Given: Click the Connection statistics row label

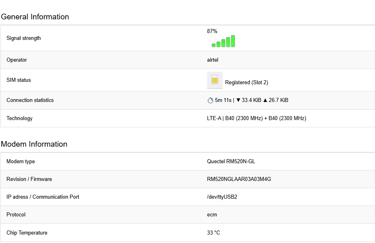Looking at the screenshot, I should (x=30, y=100).
